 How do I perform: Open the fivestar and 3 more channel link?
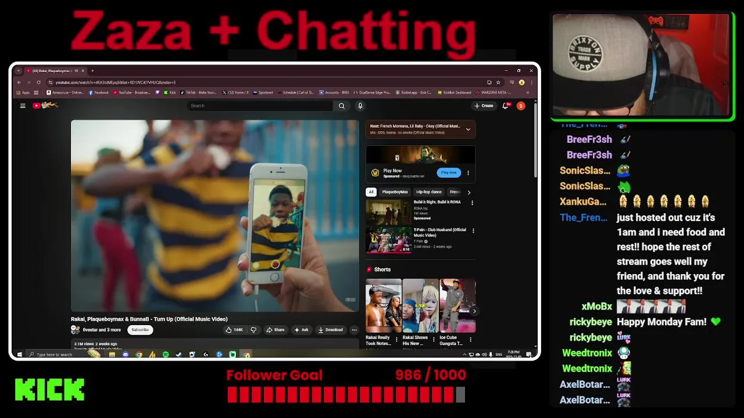[x=102, y=330]
